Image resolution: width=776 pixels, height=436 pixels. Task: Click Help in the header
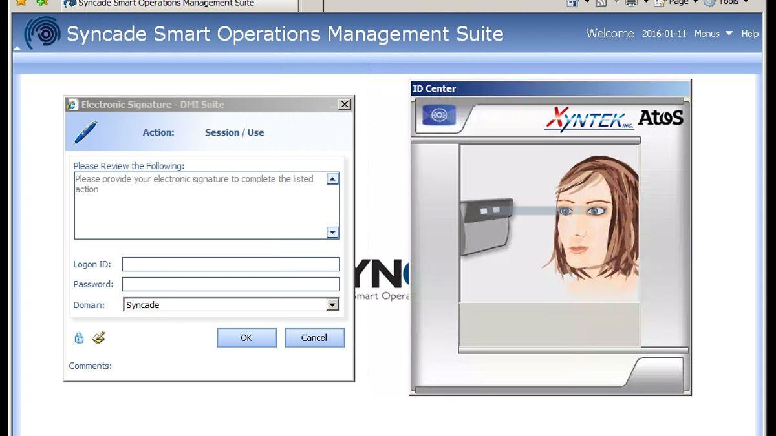point(749,34)
